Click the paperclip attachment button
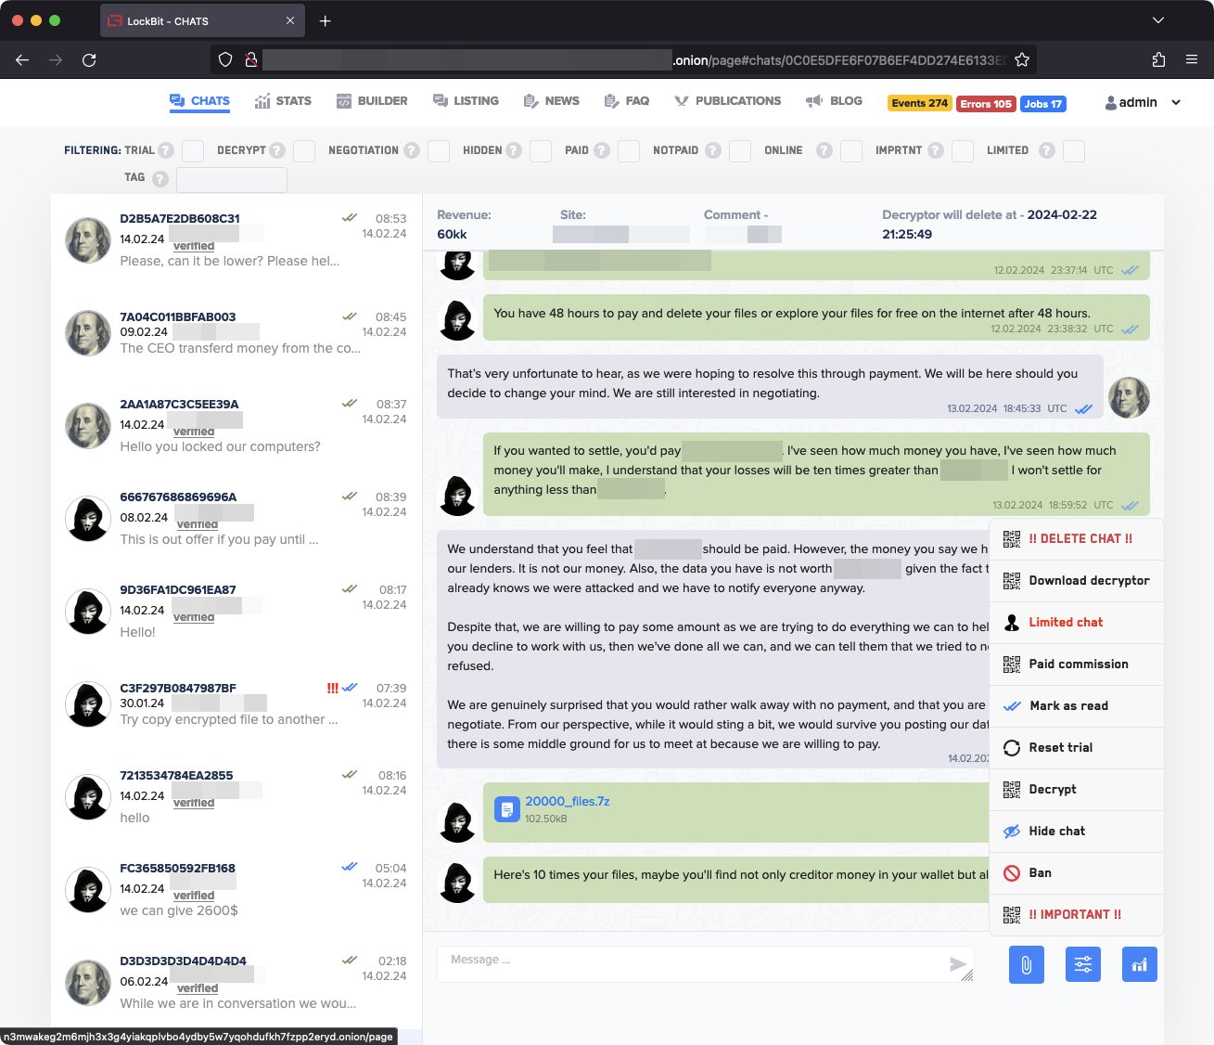 point(1027,965)
